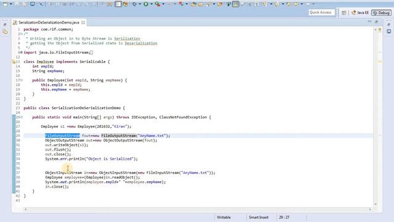Open the Debug launch dropdown arrow
This screenshot has width=394, height=222.
(x=140, y=4)
